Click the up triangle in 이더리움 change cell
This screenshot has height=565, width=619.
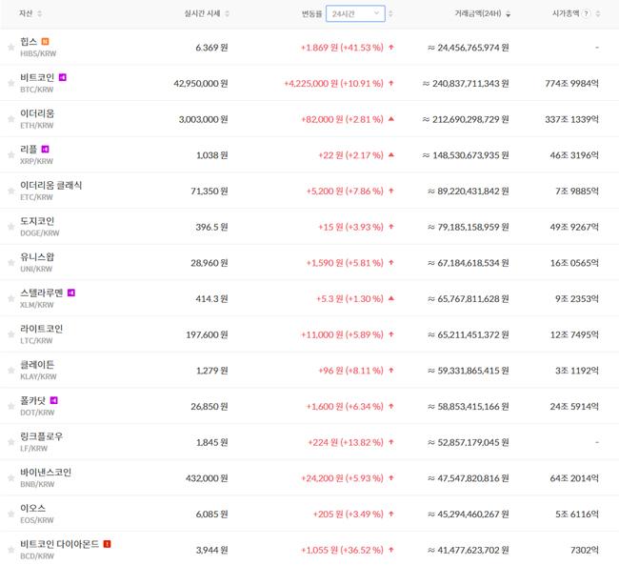point(391,119)
